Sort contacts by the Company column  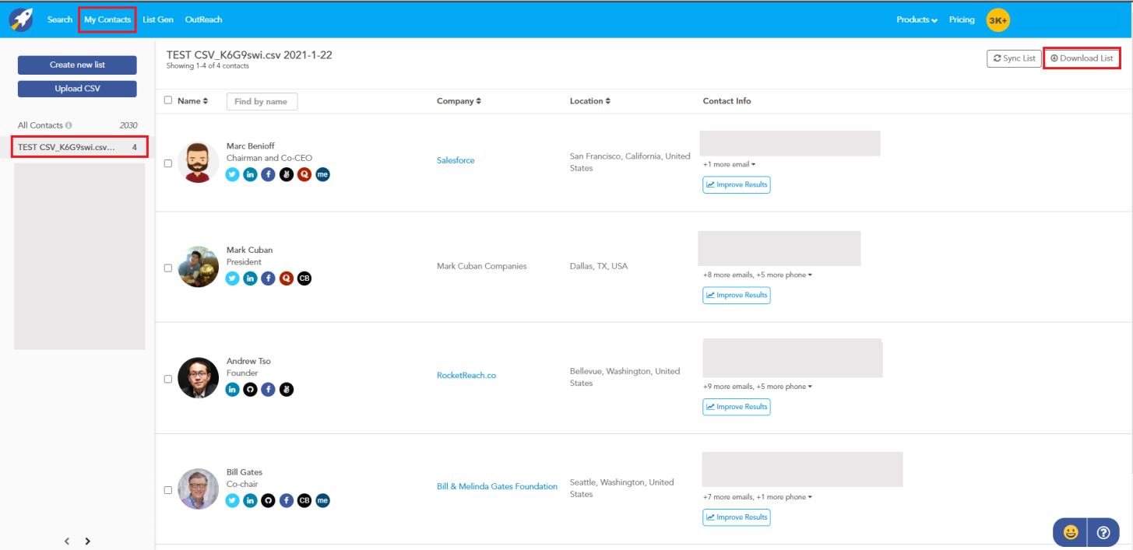pos(459,101)
